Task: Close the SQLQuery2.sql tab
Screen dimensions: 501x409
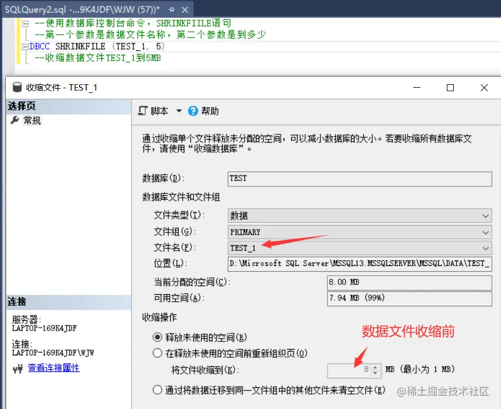Action: 184,10
